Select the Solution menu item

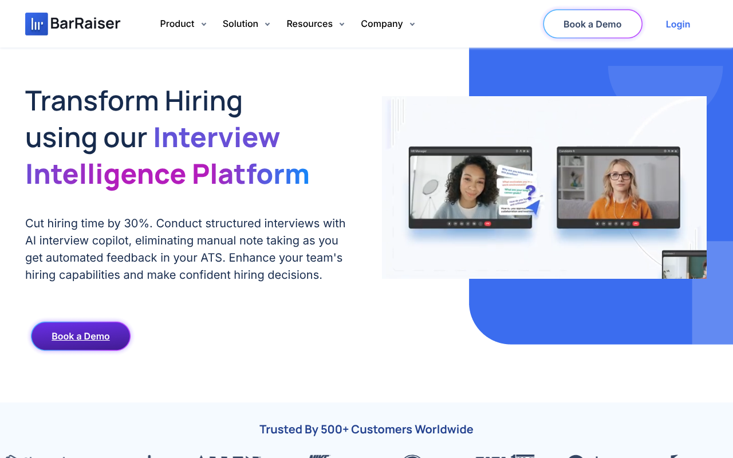240,24
